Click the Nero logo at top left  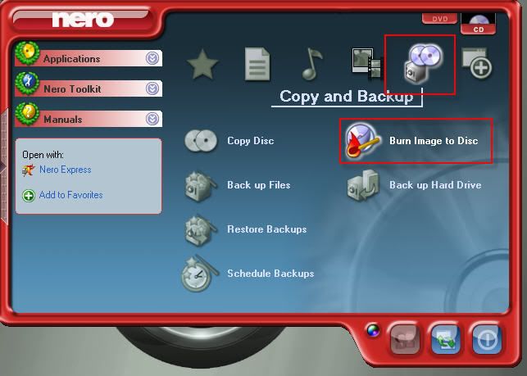tap(83, 20)
